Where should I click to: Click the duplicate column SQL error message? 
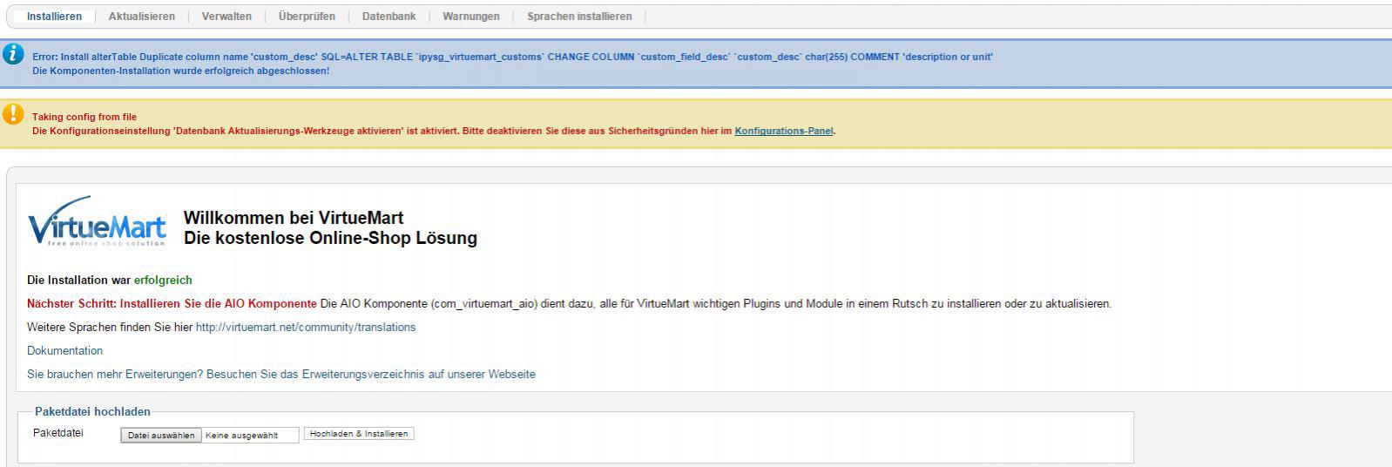pyautogui.click(x=512, y=58)
